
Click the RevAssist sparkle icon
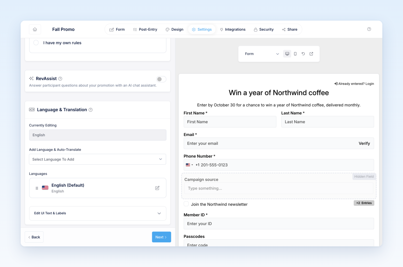[x=31, y=78]
